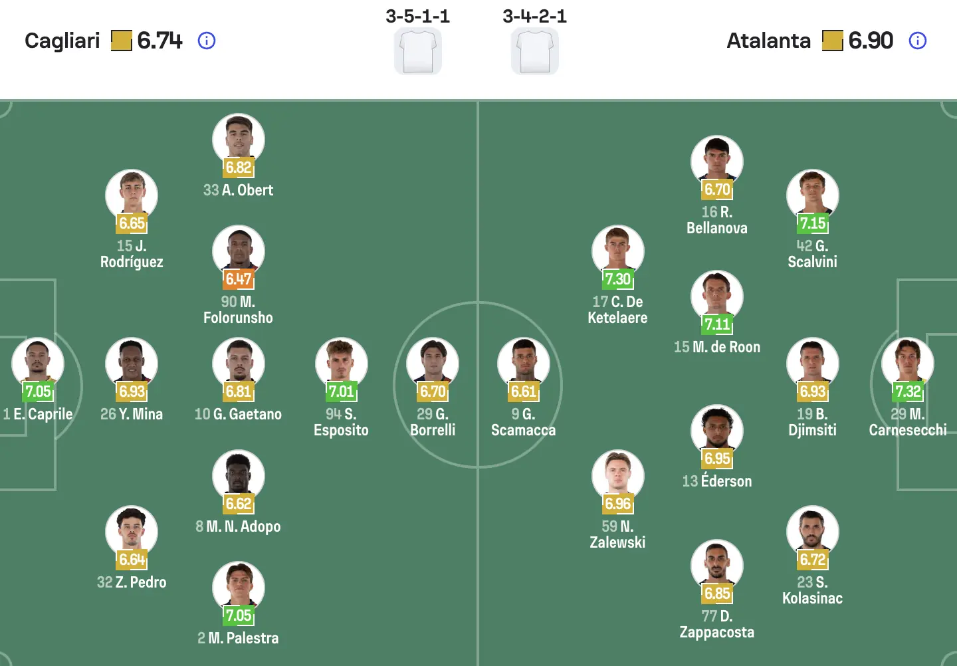Open Cagliari team rating info icon

point(207,41)
